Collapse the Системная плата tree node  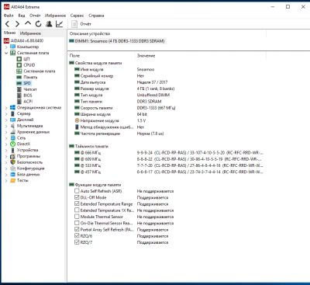click(x=6, y=53)
